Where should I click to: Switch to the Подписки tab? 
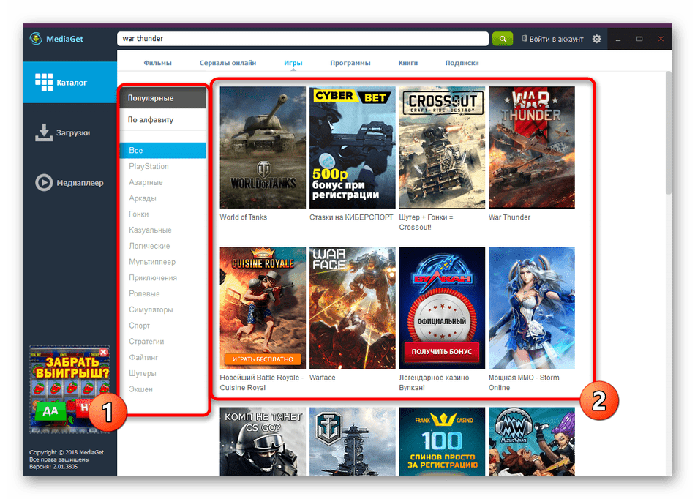point(462,63)
